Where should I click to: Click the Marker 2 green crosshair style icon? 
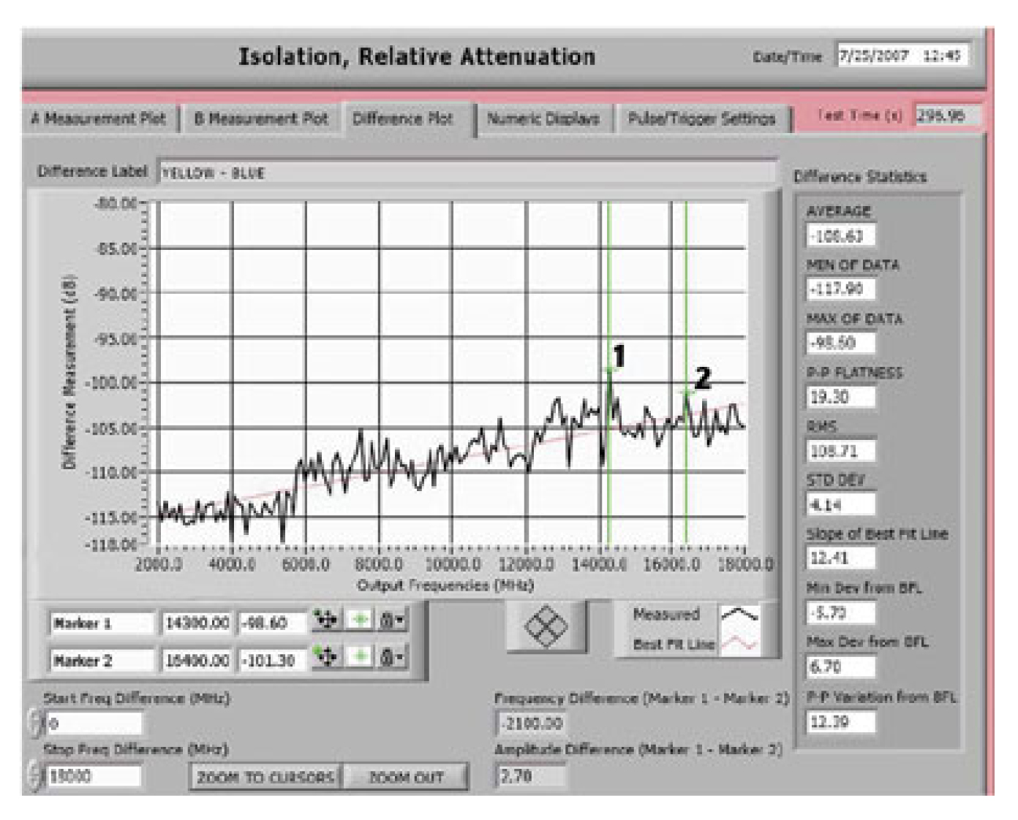coord(359,658)
